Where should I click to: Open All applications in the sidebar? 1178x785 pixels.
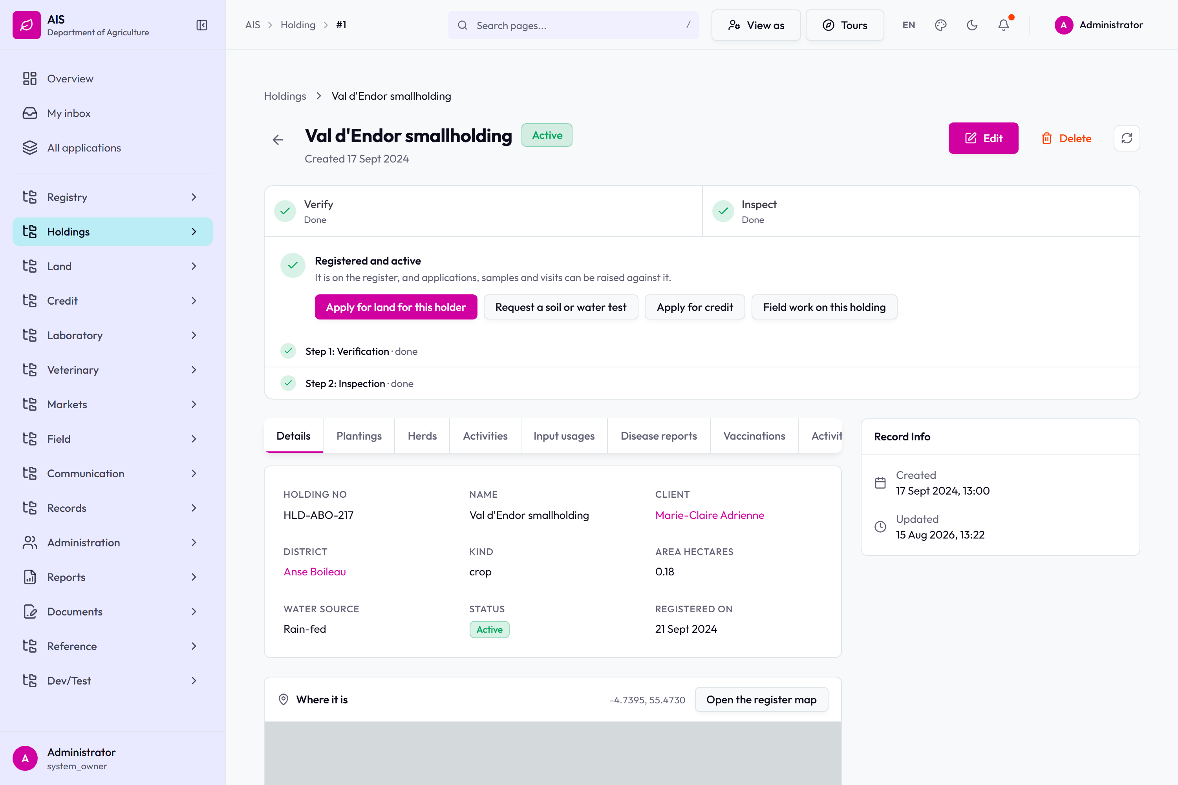(x=113, y=148)
